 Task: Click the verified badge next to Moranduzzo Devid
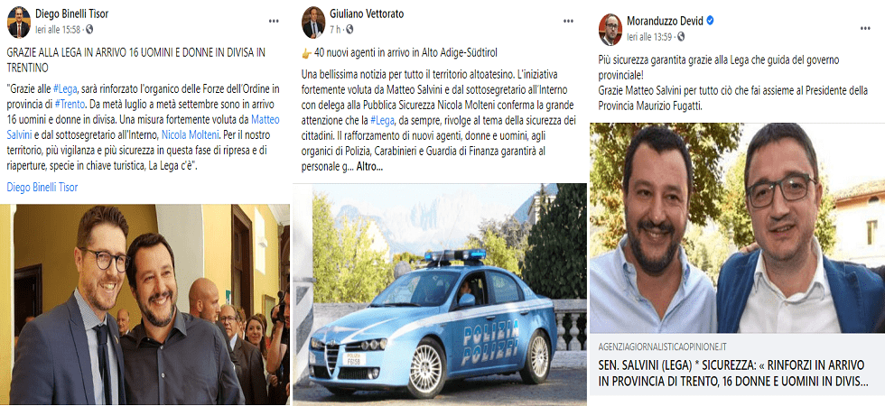711,21
